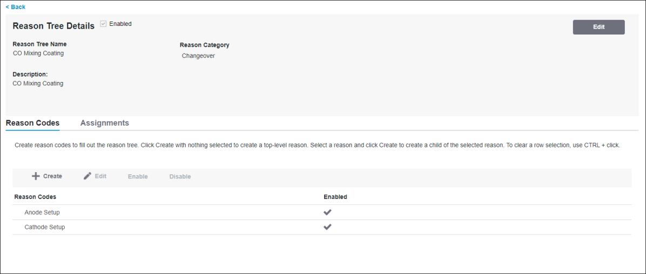Select the Cathode Setup reason code row
Screen dimensions: 646x274
tap(322, 227)
